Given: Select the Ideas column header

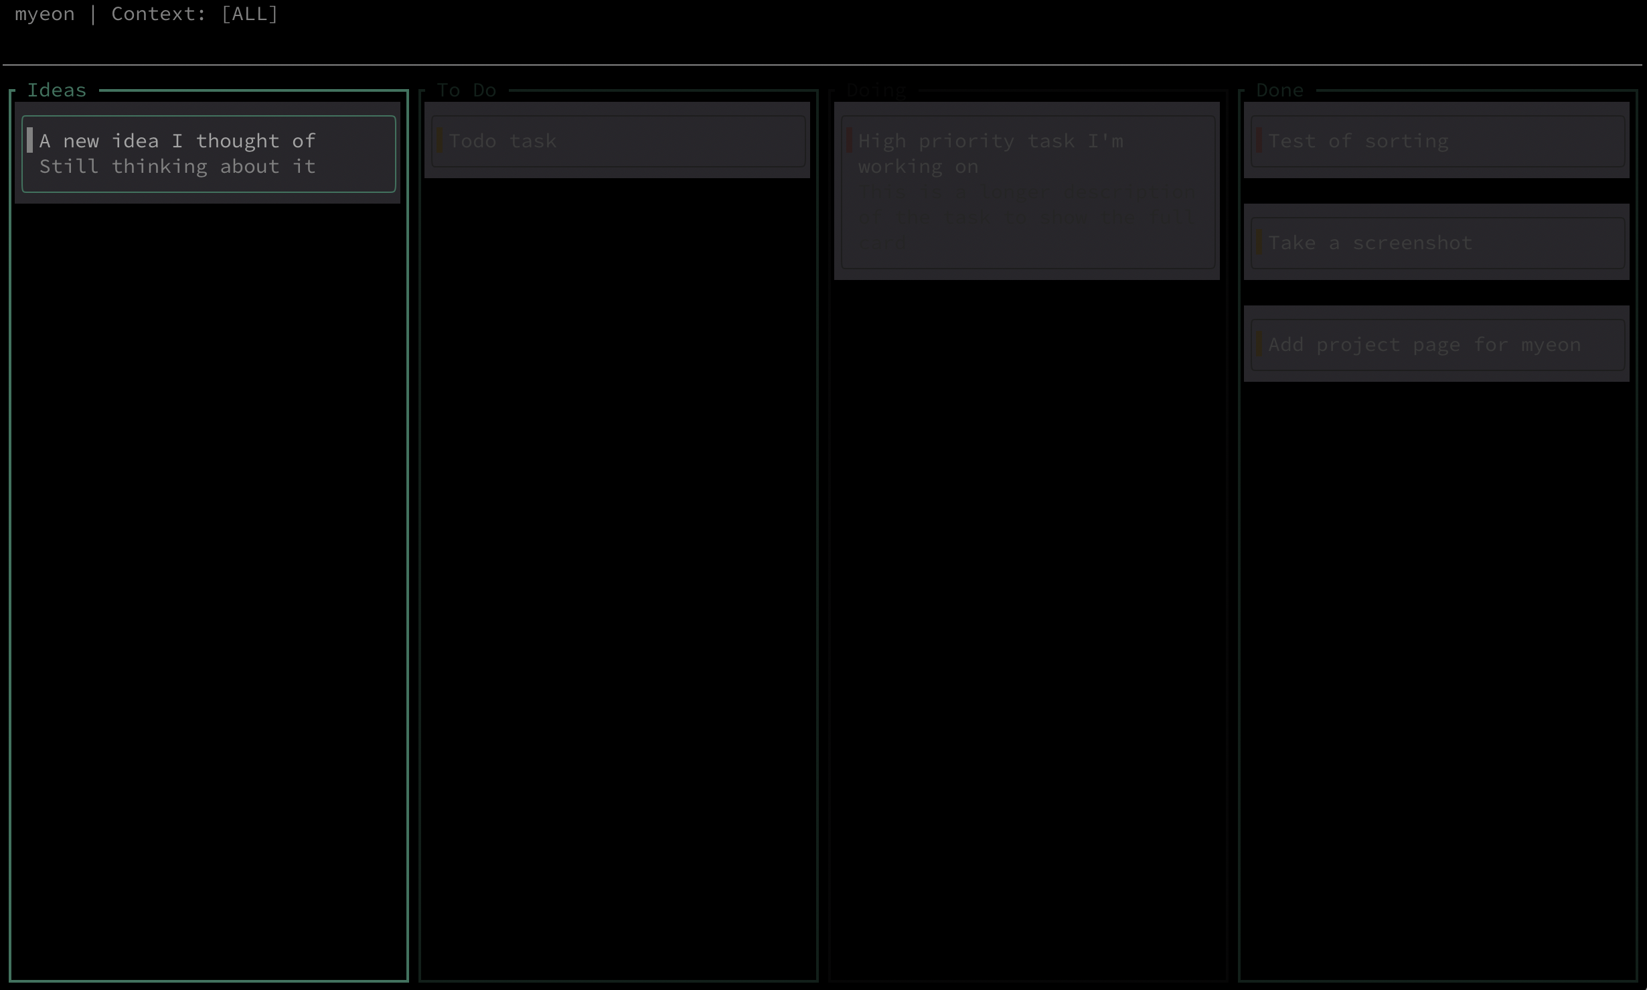Looking at the screenshot, I should [57, 90].
